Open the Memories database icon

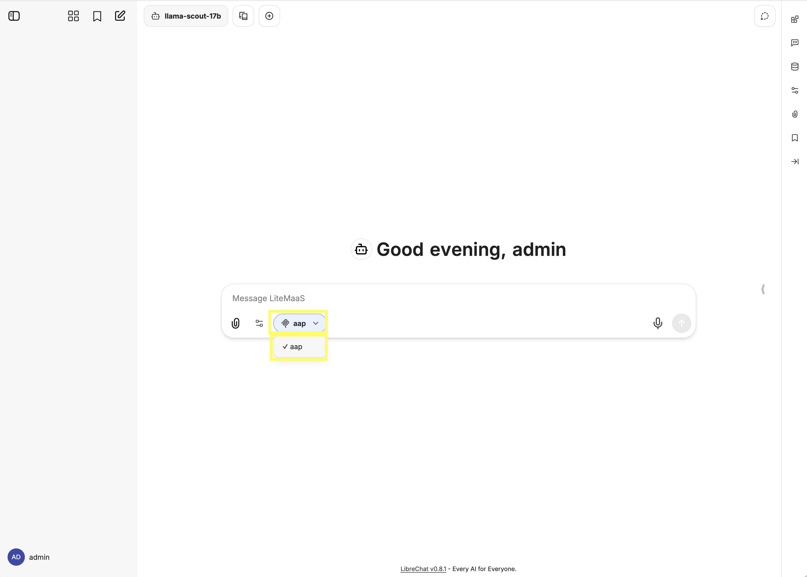[795, 66]
